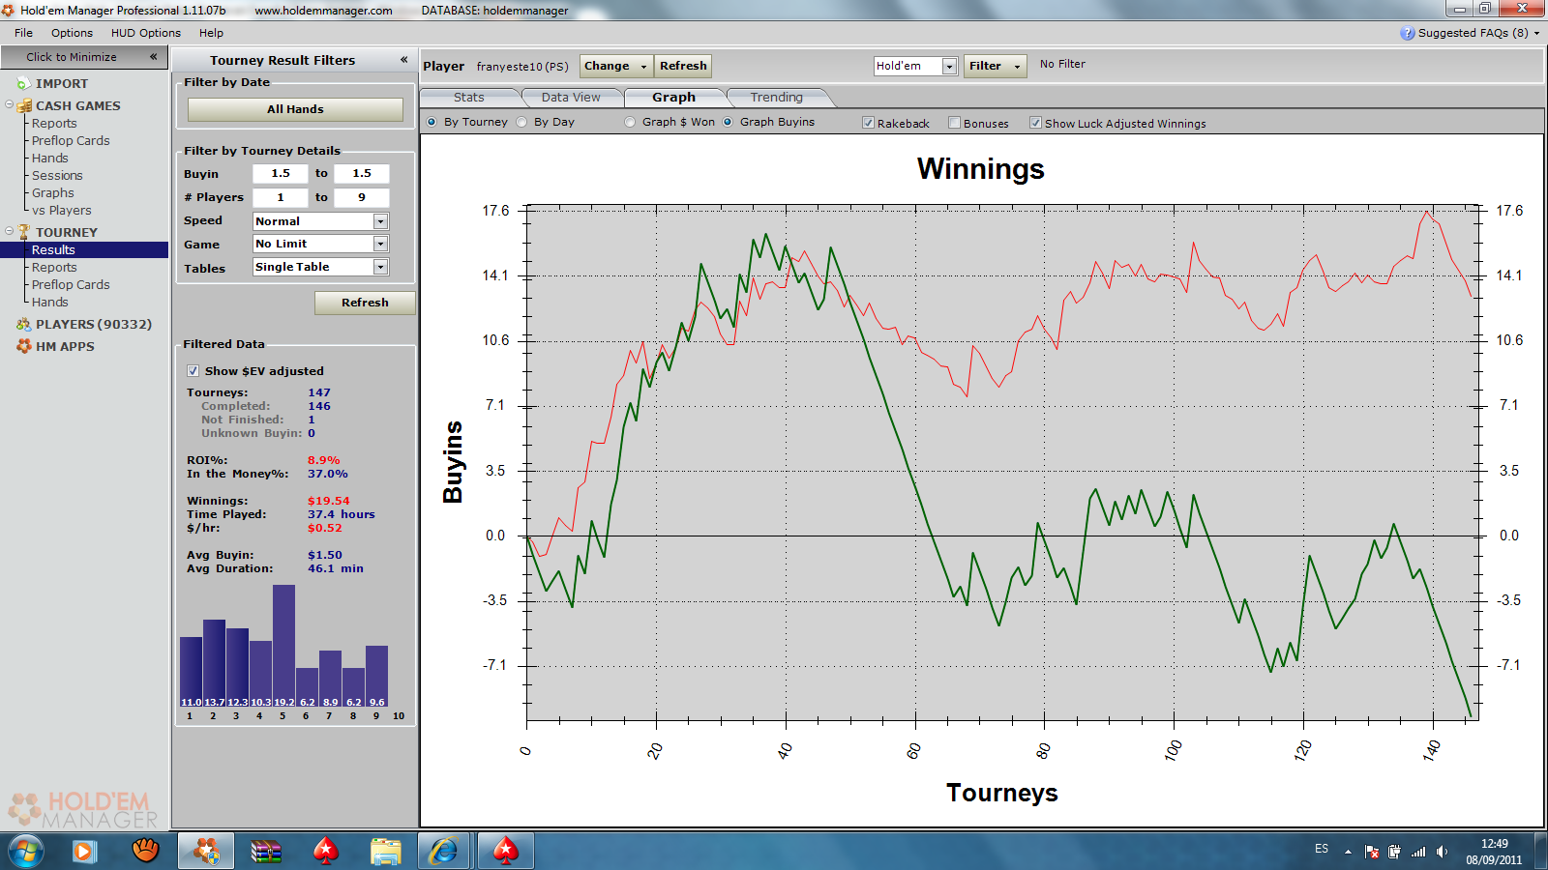Click the All Hands date filter button
1548x870 pixels.
(295, 109)
